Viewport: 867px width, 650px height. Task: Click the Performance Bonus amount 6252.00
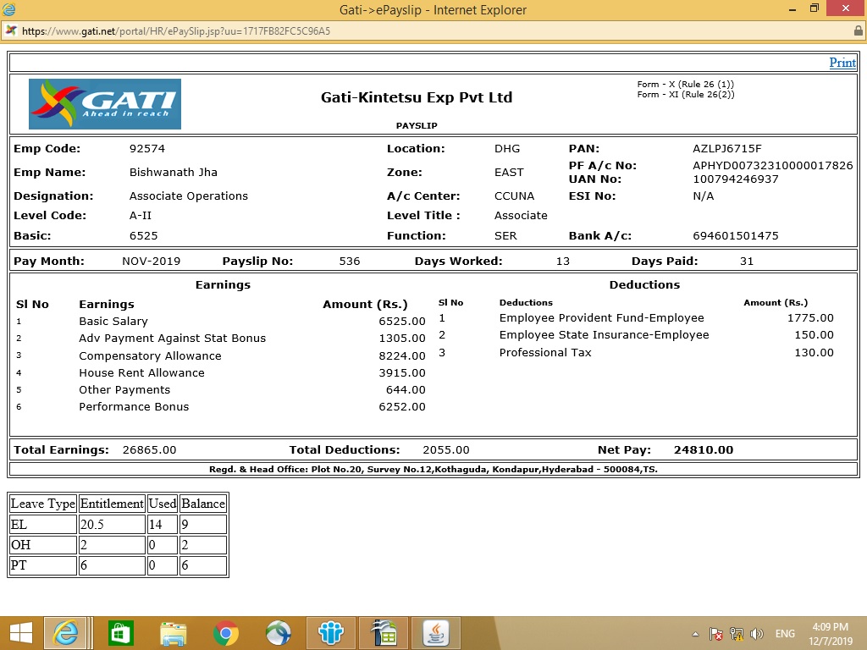[402, 407]
